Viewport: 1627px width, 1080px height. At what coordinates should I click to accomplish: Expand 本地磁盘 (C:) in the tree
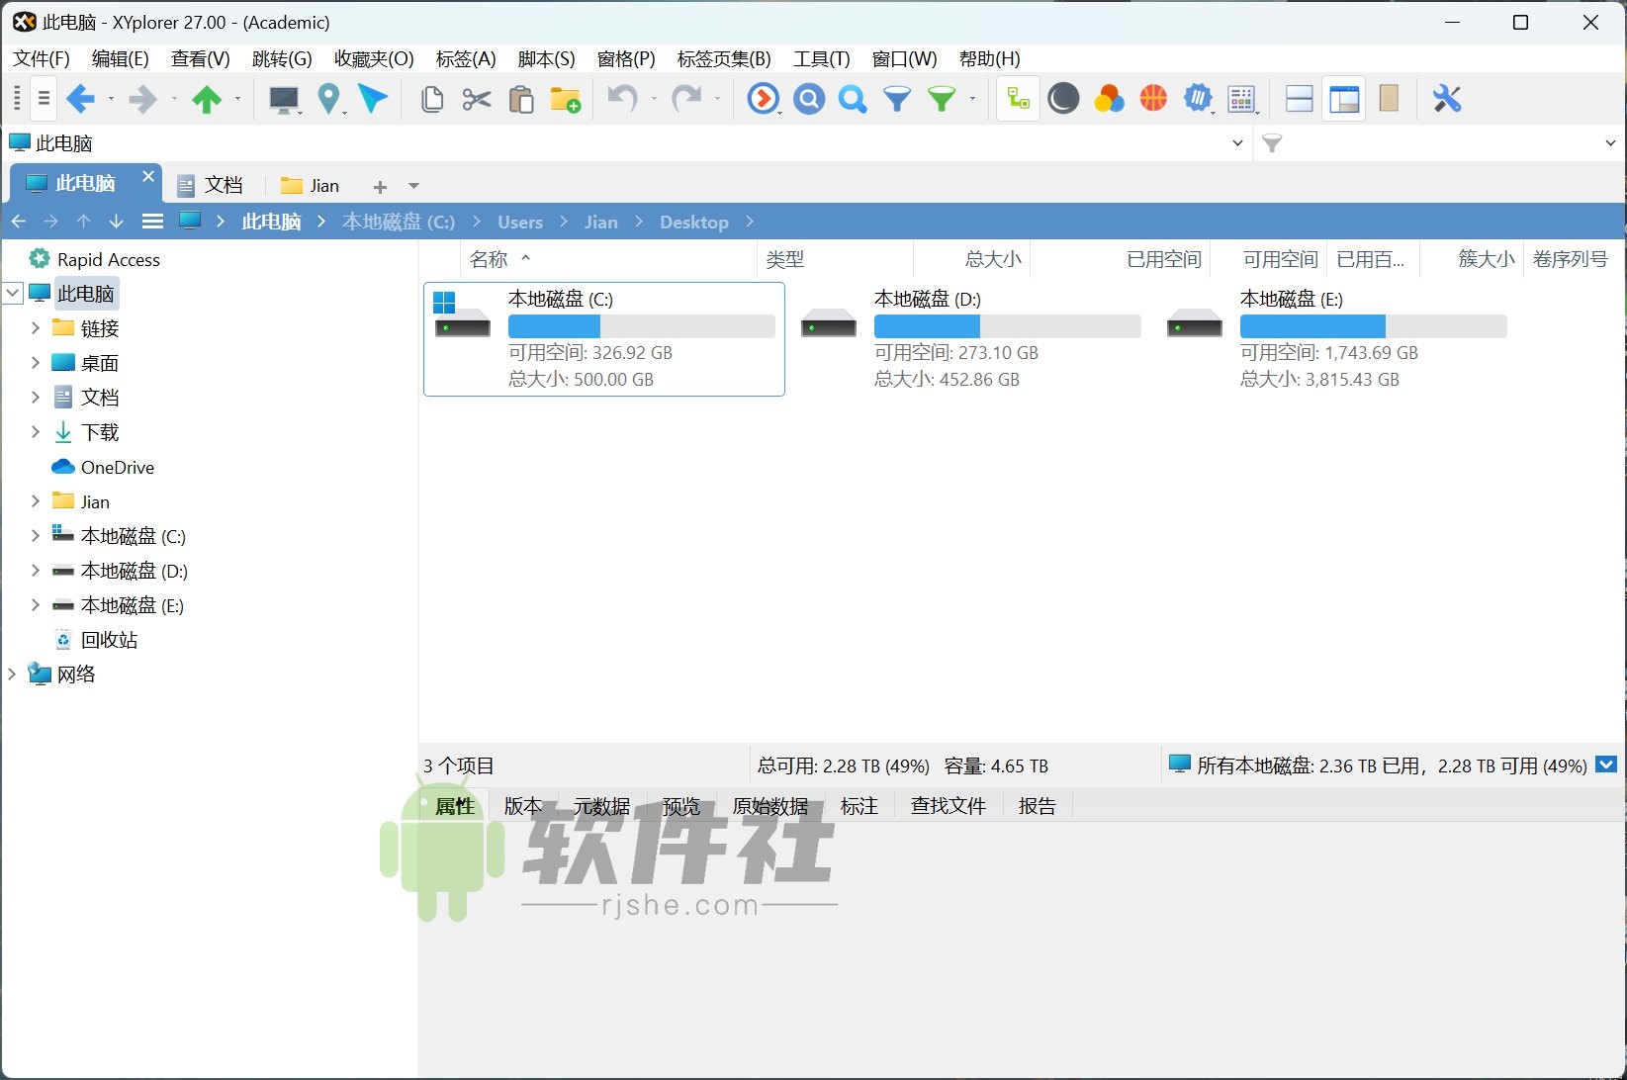(36, 535)
